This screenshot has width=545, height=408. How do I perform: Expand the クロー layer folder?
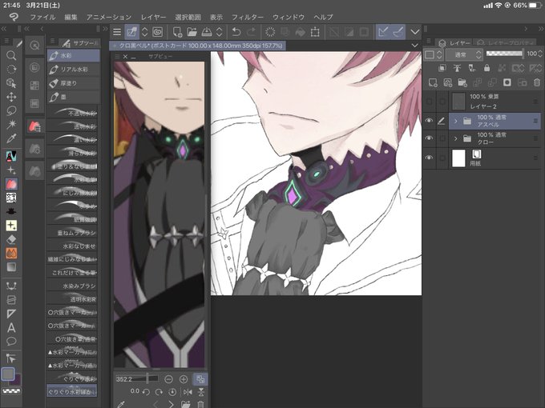pyautogui.click(x=456, y=138)
